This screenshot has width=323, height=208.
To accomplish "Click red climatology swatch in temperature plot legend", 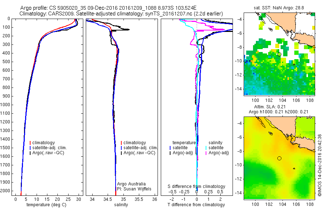I will click(x=30, y=143).
